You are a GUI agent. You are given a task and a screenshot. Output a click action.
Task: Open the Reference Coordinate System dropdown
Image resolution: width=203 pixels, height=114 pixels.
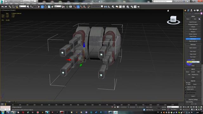(x=58, y=6)
